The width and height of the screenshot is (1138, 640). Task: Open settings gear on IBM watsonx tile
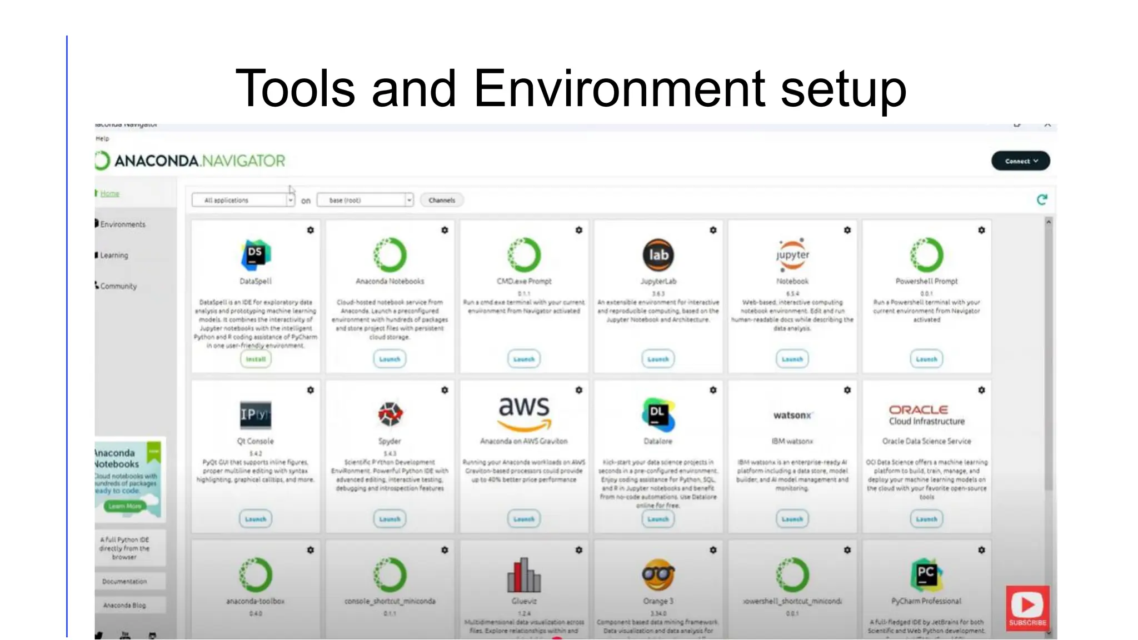coord(847,390)
